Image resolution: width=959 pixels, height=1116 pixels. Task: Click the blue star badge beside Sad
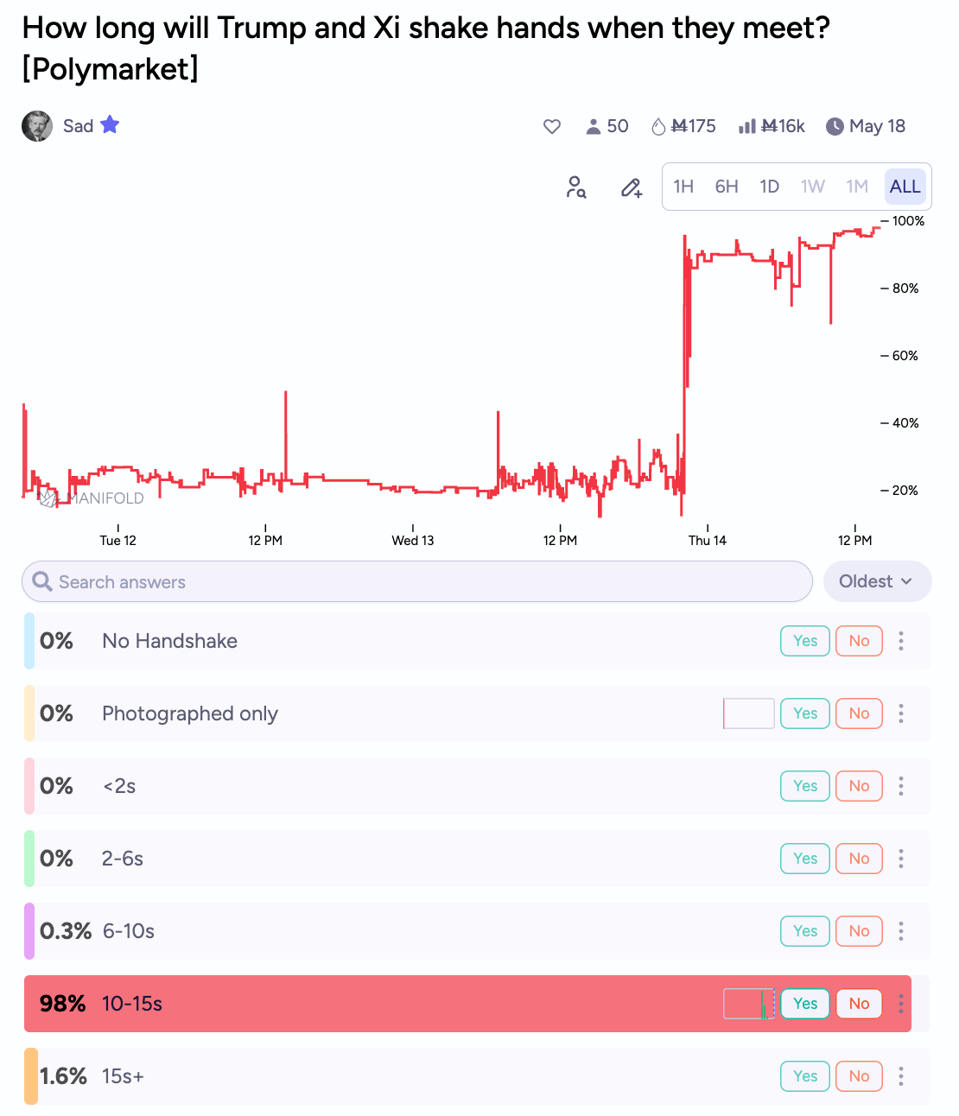point(110,125)
